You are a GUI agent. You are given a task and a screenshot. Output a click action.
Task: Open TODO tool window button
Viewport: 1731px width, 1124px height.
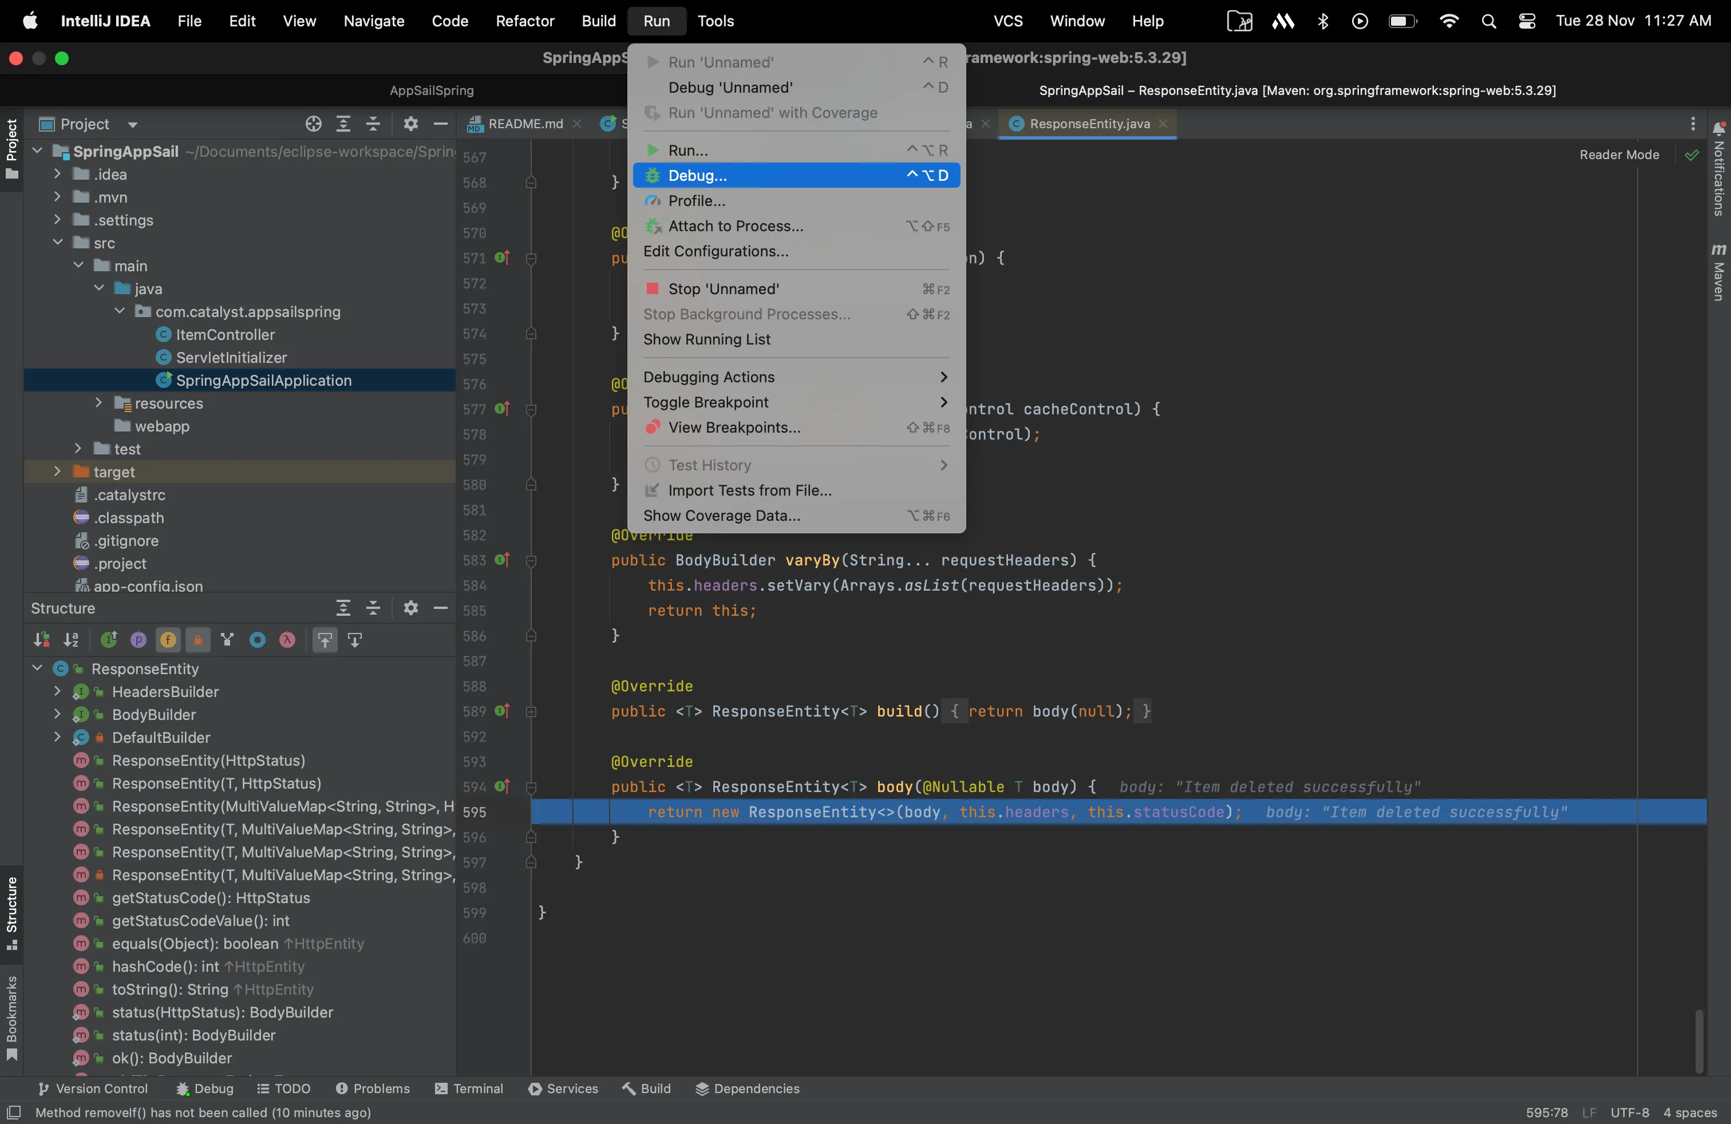284,1089
